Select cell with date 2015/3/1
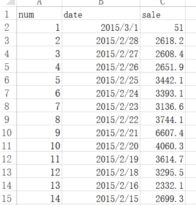The height and width of the screenshot is (205, 196). 101,26
